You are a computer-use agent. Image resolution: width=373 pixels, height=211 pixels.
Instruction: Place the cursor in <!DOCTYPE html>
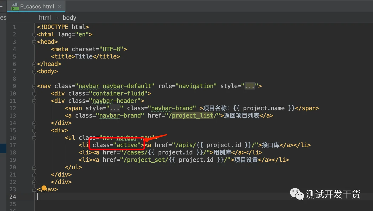click(63, 27)
